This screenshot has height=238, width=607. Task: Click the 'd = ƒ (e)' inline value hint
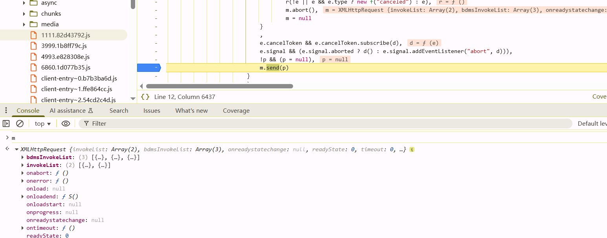424,43
